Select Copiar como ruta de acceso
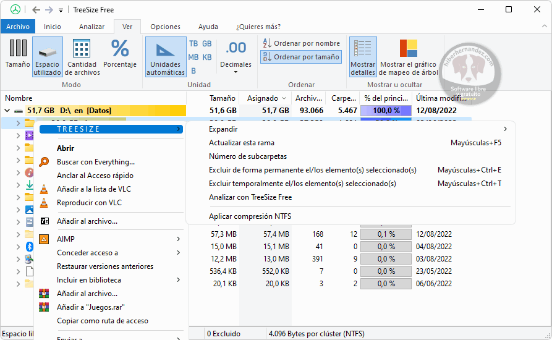Screen dimensions: 552x340 pyautogui.click(x=103, y=321)
